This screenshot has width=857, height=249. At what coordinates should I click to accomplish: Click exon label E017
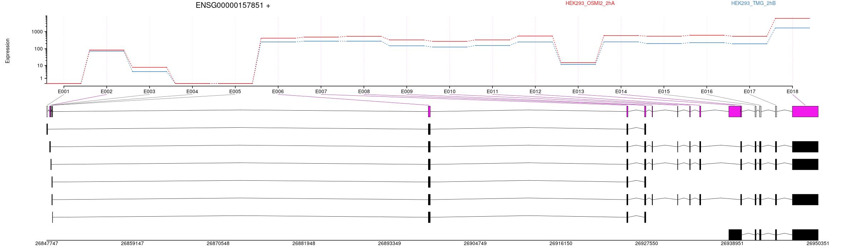pyautogui.click(x=750, y=91)
